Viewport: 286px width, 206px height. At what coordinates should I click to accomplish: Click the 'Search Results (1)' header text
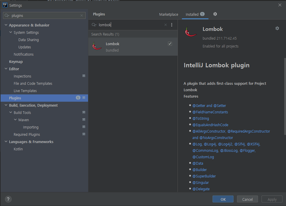coord(105,34)
